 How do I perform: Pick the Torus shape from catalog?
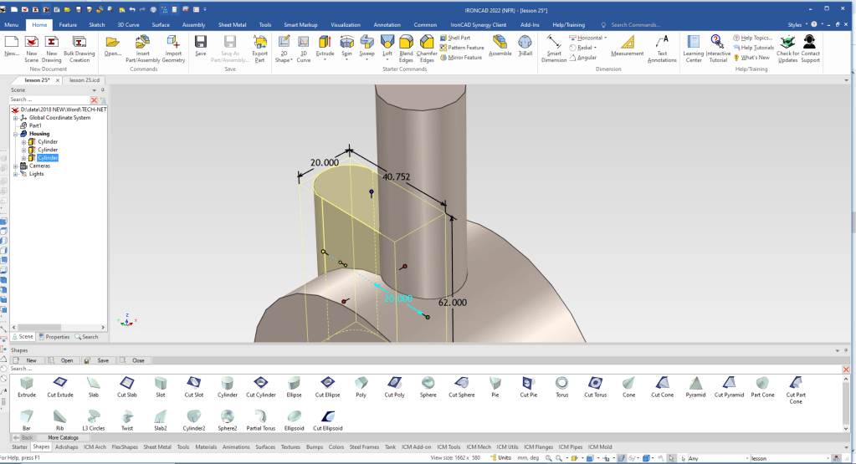click(x=563, y=383)
